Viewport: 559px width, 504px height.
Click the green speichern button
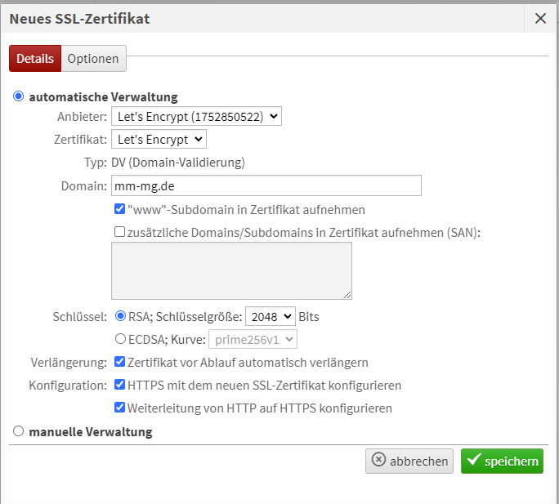point(502,461)
